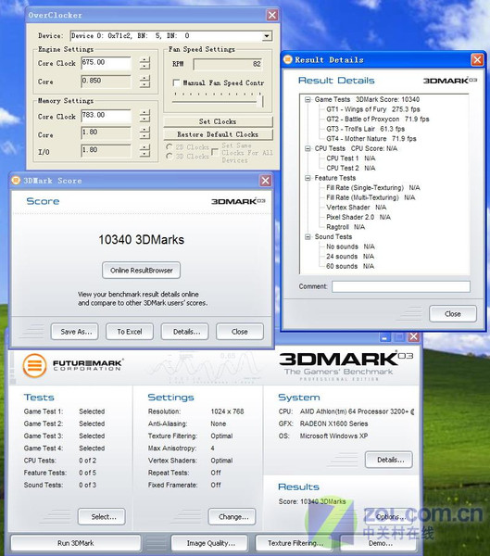
Task: Click the RPM value field showing 82
Action: 228,64
